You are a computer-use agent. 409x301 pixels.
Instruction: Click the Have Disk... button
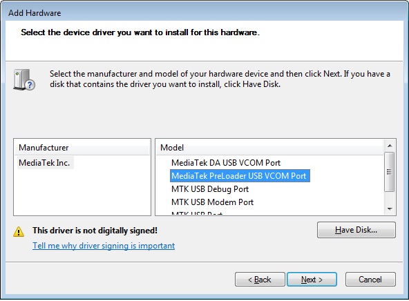click(x=356, y=230)
